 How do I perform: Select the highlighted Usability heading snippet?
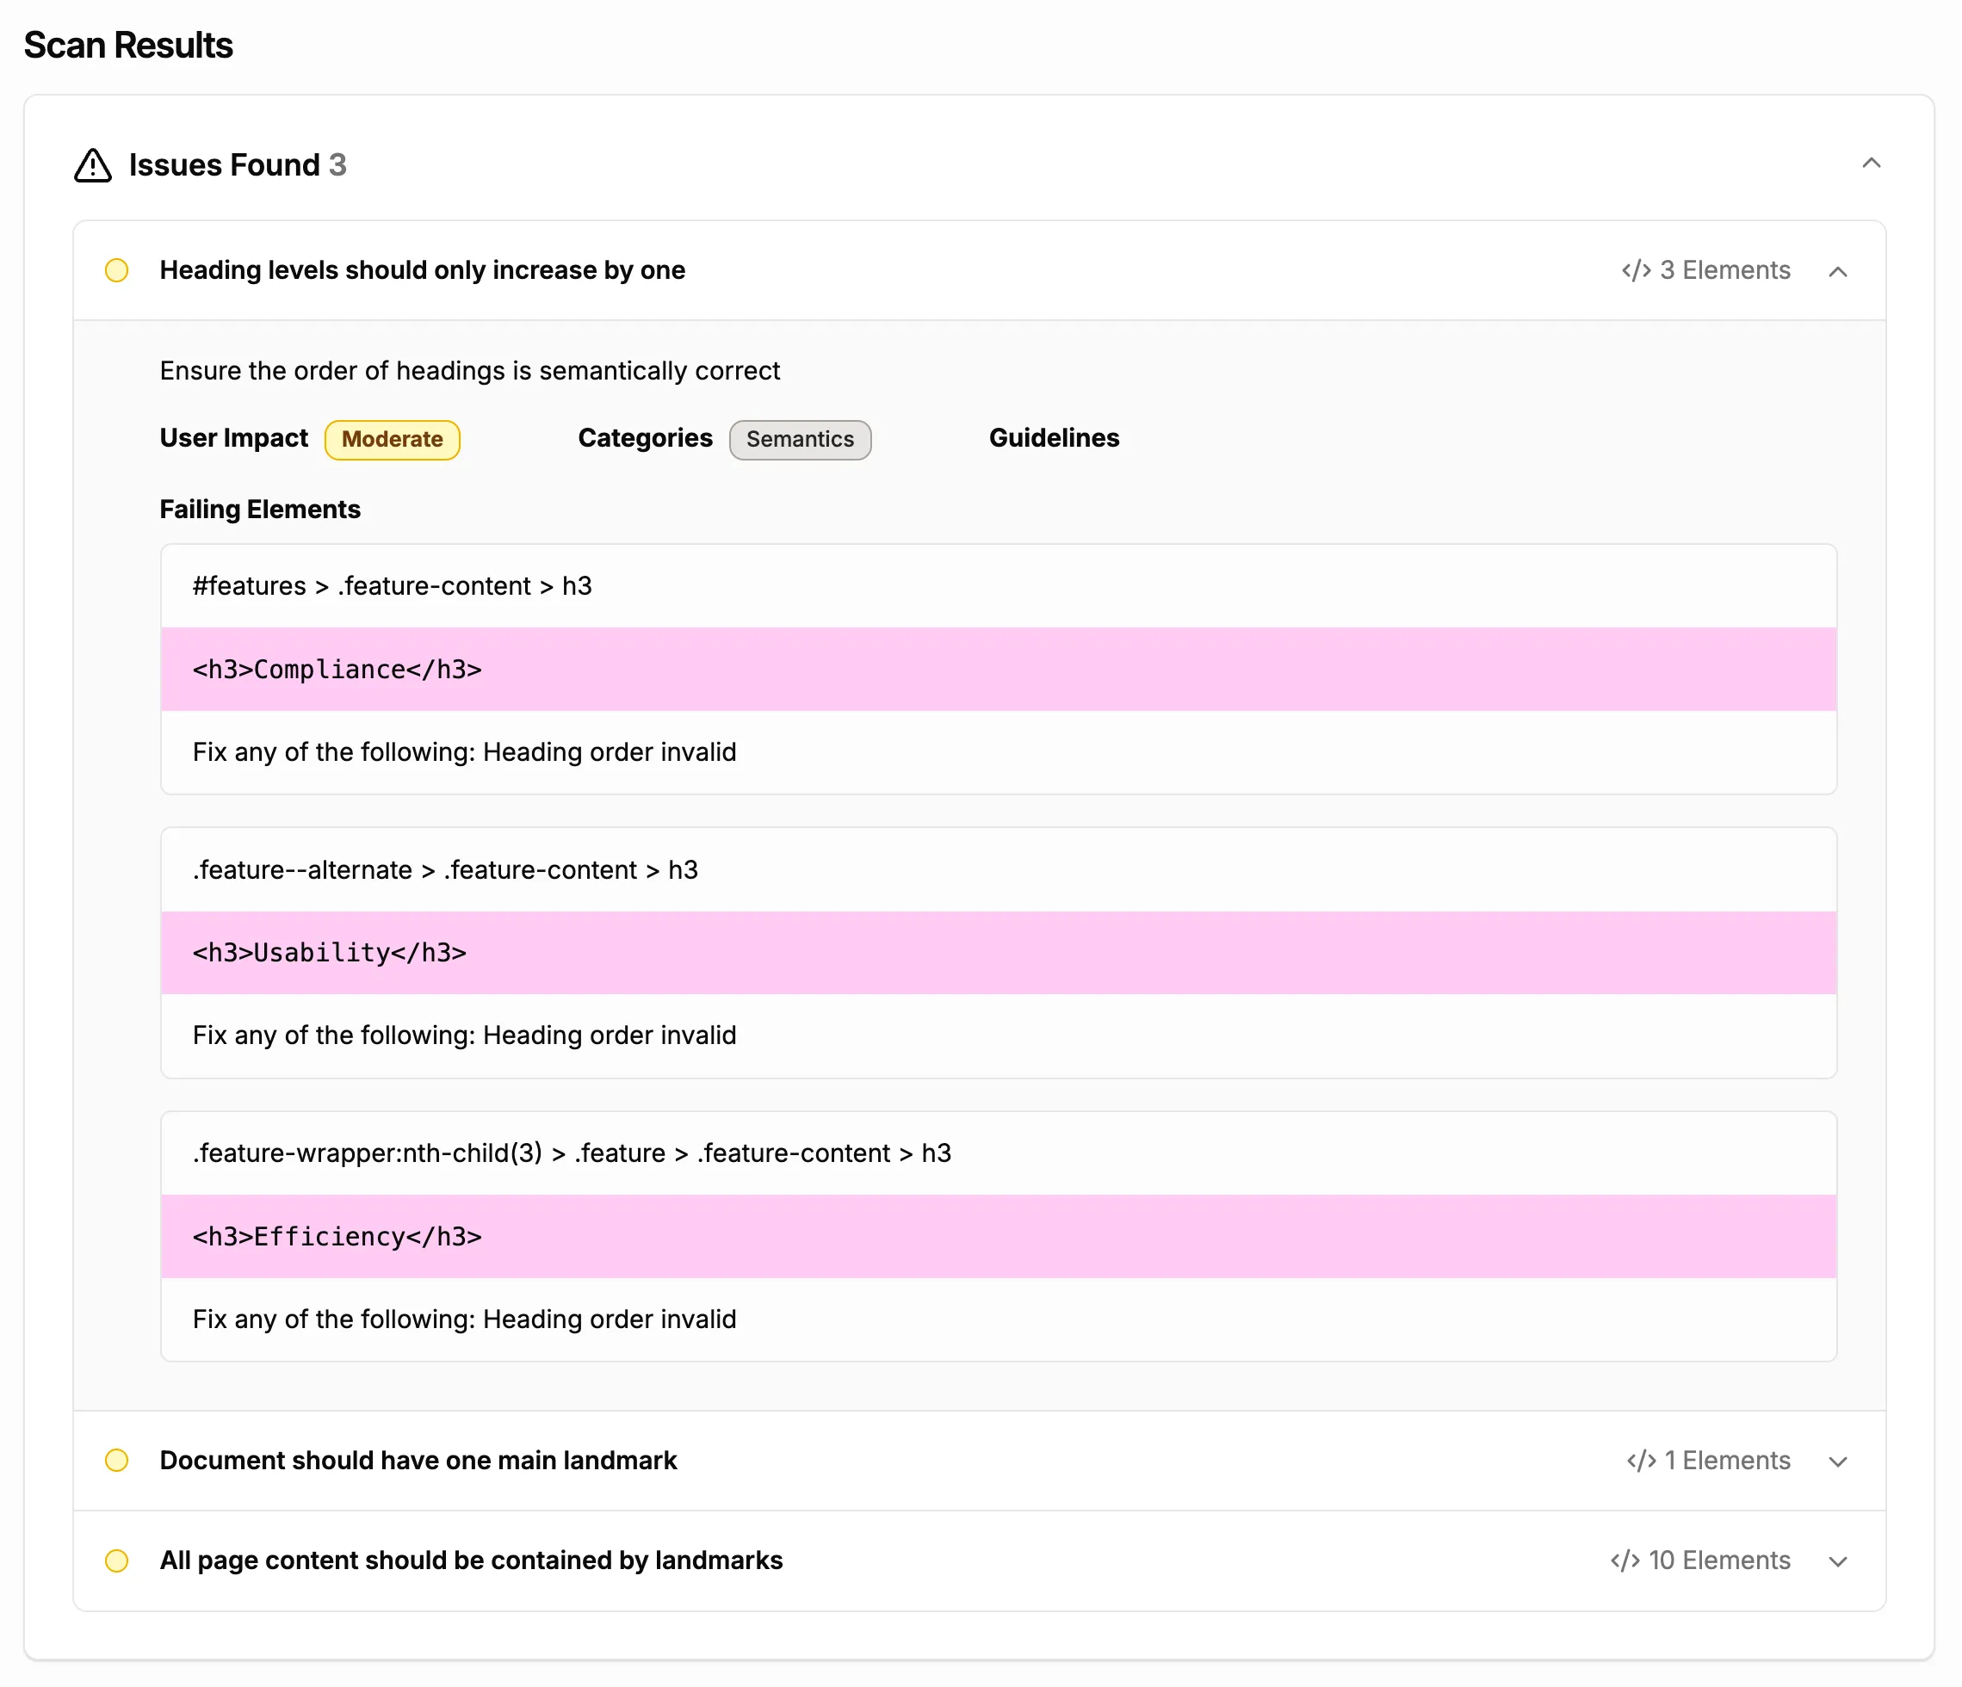pyautogui.click(x=329, y=954)
